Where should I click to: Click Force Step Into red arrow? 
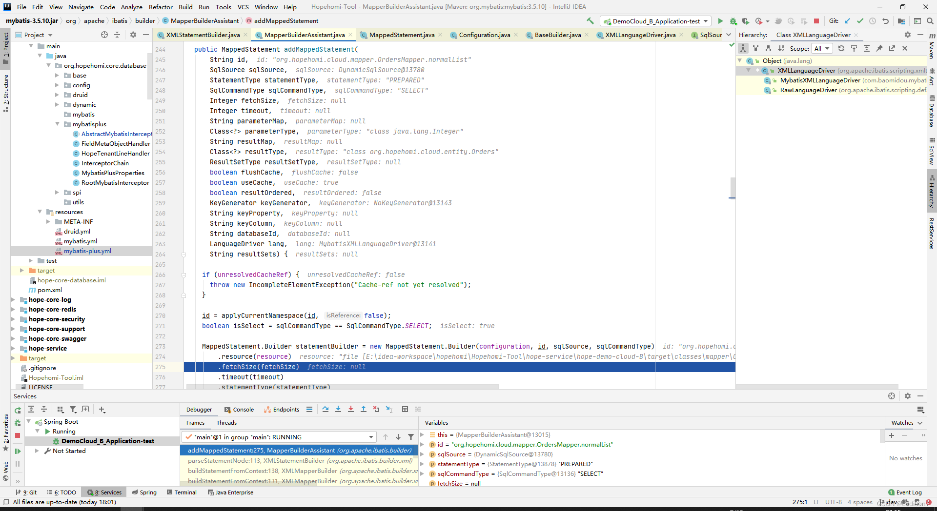click(351, 410)
